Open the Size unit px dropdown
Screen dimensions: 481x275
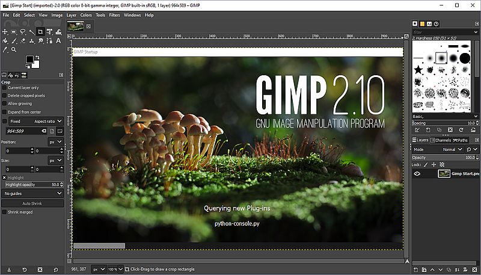point(55,160)
